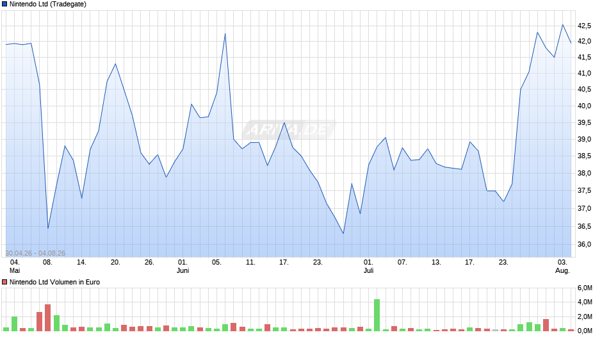Click the '04. Mai' date label
Viewport: 602px width, 337px height.
tap(15, 267)
